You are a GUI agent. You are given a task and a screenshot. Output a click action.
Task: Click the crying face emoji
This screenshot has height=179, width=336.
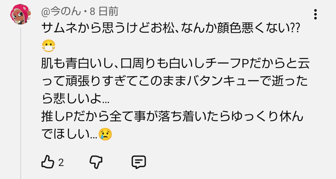[x=105, y=134]
